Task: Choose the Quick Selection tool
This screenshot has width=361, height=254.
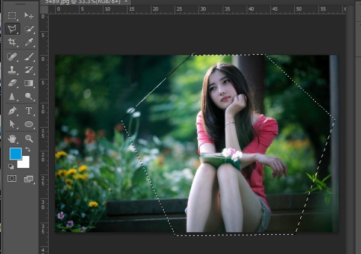Action: click(x=29, y=29)
